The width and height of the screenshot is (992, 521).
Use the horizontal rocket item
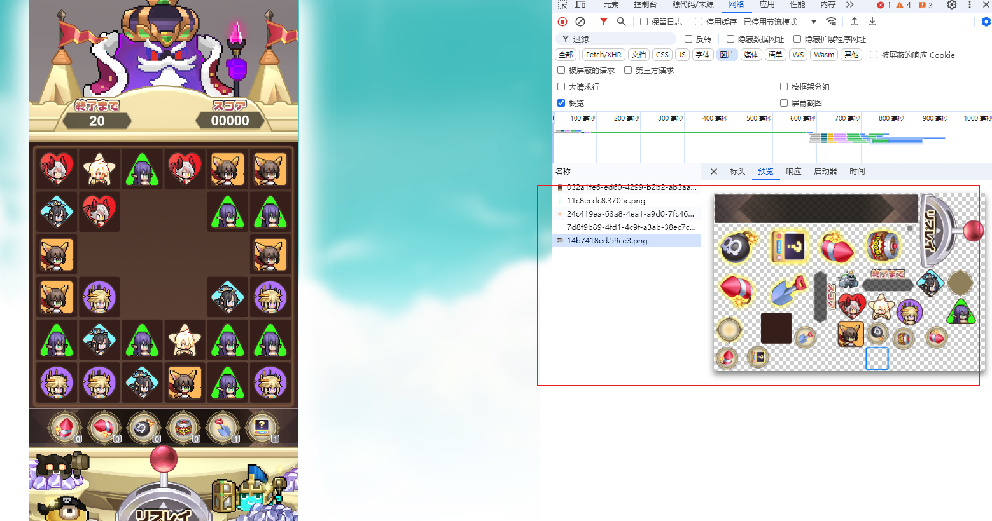(x=104, y=427)
